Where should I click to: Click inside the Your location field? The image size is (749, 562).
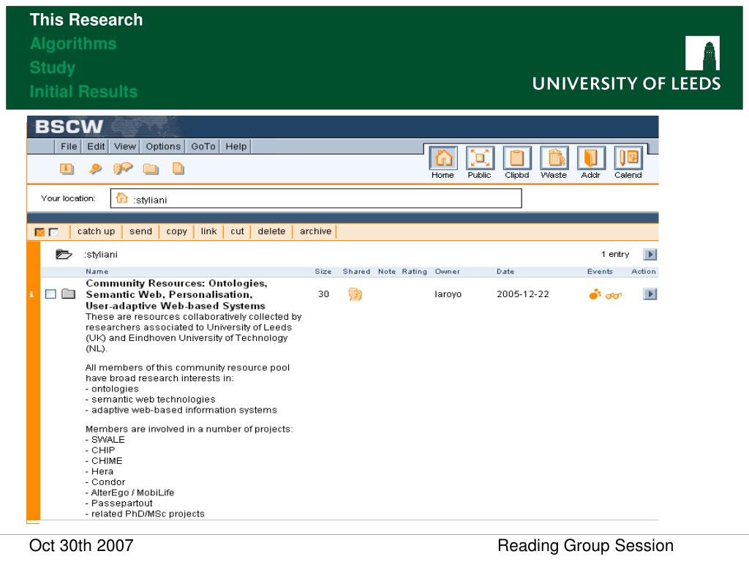316,198
